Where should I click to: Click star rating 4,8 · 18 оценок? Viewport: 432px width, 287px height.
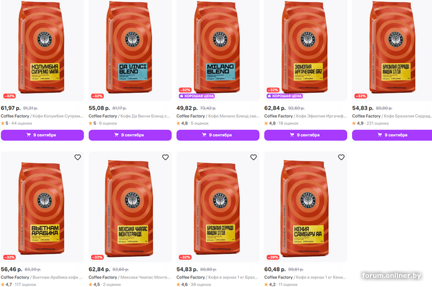(x=281, y=123)
